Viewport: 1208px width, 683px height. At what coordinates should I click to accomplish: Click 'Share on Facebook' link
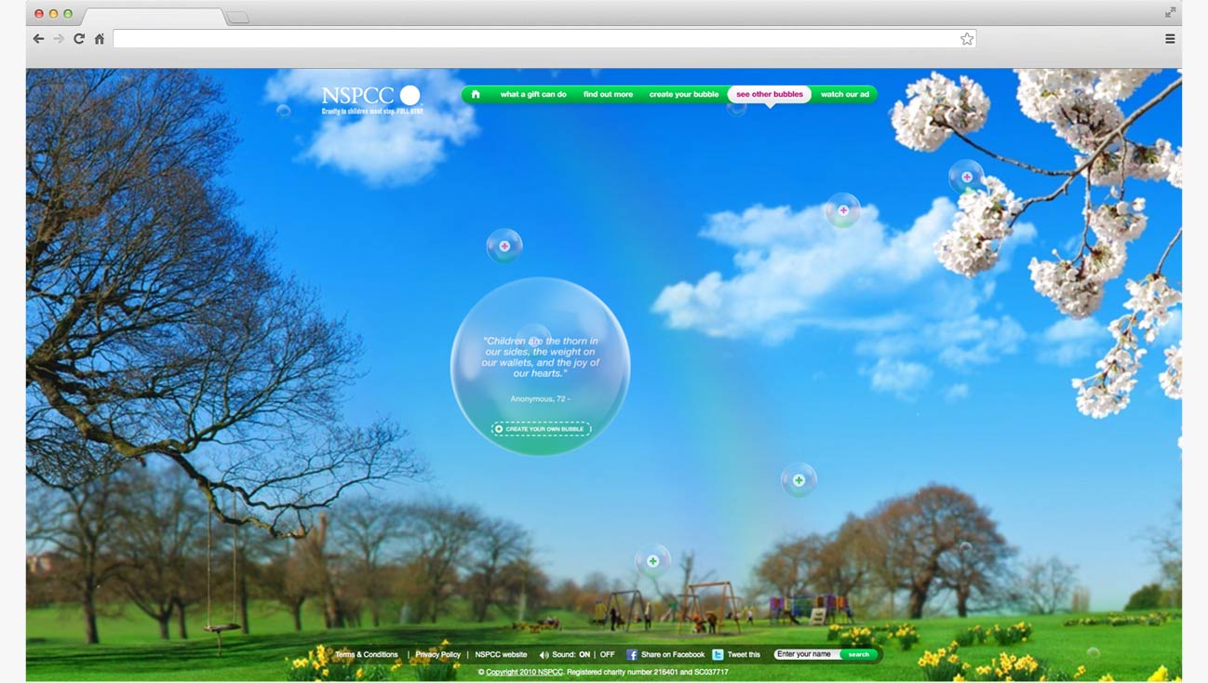[673, 655]
